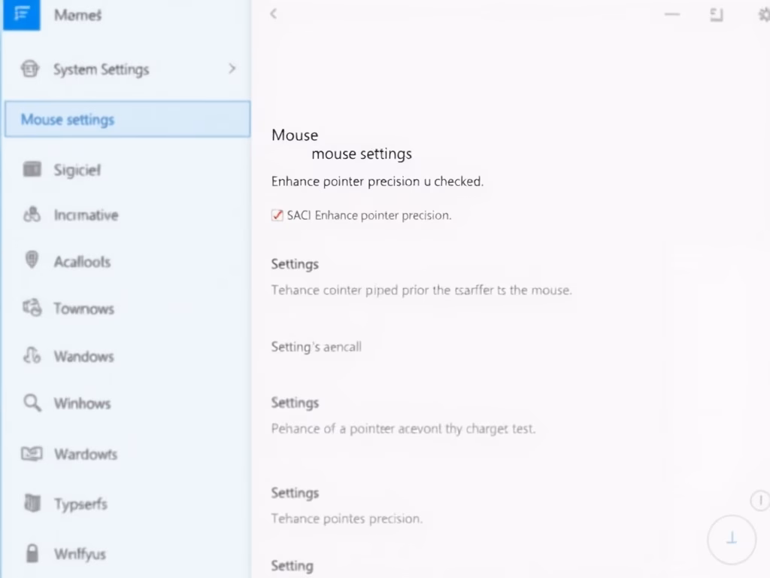Click the Sigiciel sidebar icon
The width and height of the screenshot is (770, 578).
[32, 169]
